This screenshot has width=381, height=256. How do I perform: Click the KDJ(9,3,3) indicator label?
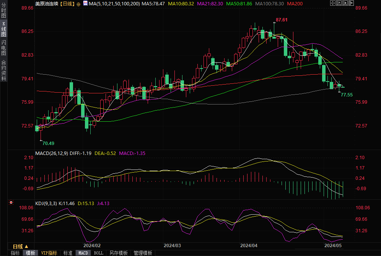pos(46,204)
